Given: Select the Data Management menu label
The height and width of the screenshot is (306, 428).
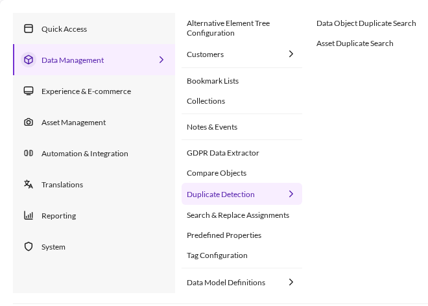Looking at the screenshot, I should pyautogui.click(x=73, y=60).
